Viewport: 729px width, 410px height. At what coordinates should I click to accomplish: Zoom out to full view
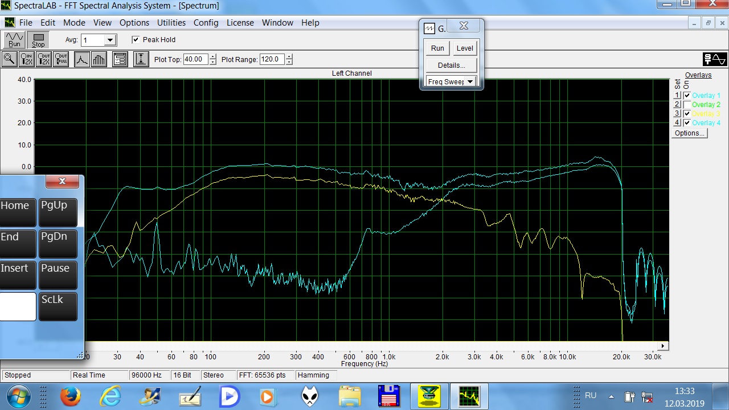point(61,59)
